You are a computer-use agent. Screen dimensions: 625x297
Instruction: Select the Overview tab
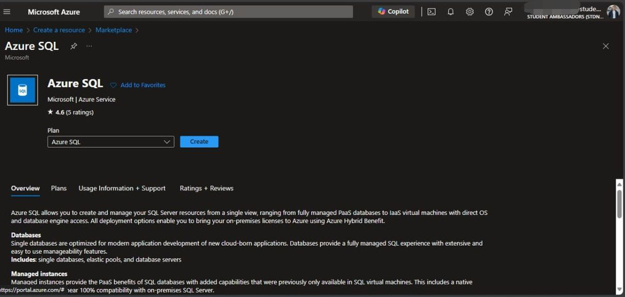[25, 188]
